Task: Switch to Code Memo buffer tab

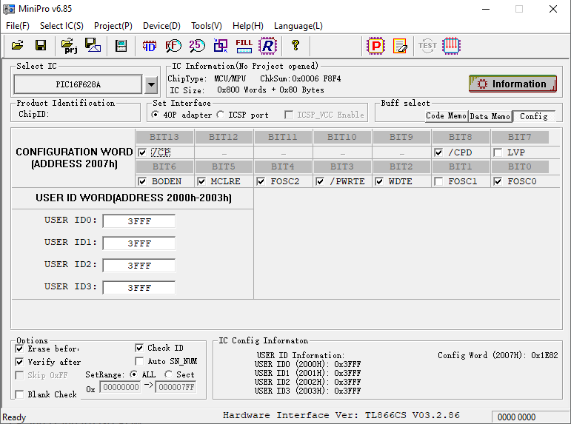Action: click(x=446, y=116)
